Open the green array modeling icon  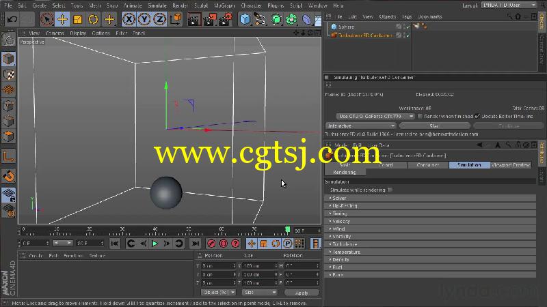pos(291,19)
